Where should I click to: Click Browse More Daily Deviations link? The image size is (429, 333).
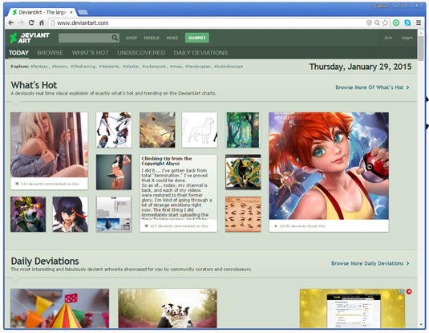370,263
